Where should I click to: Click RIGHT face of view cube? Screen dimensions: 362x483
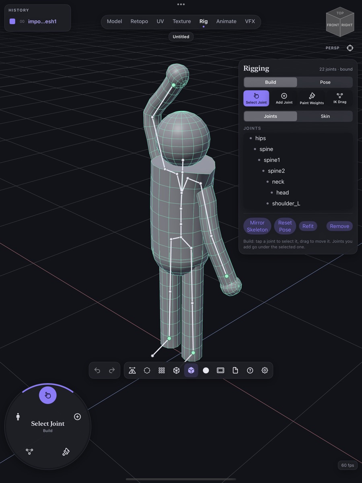click(x=347, y=25)
